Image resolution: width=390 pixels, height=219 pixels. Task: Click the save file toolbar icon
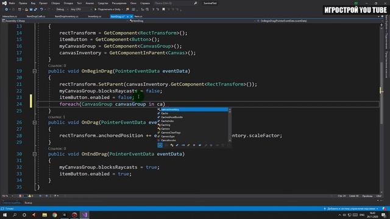tap(31, 10)
